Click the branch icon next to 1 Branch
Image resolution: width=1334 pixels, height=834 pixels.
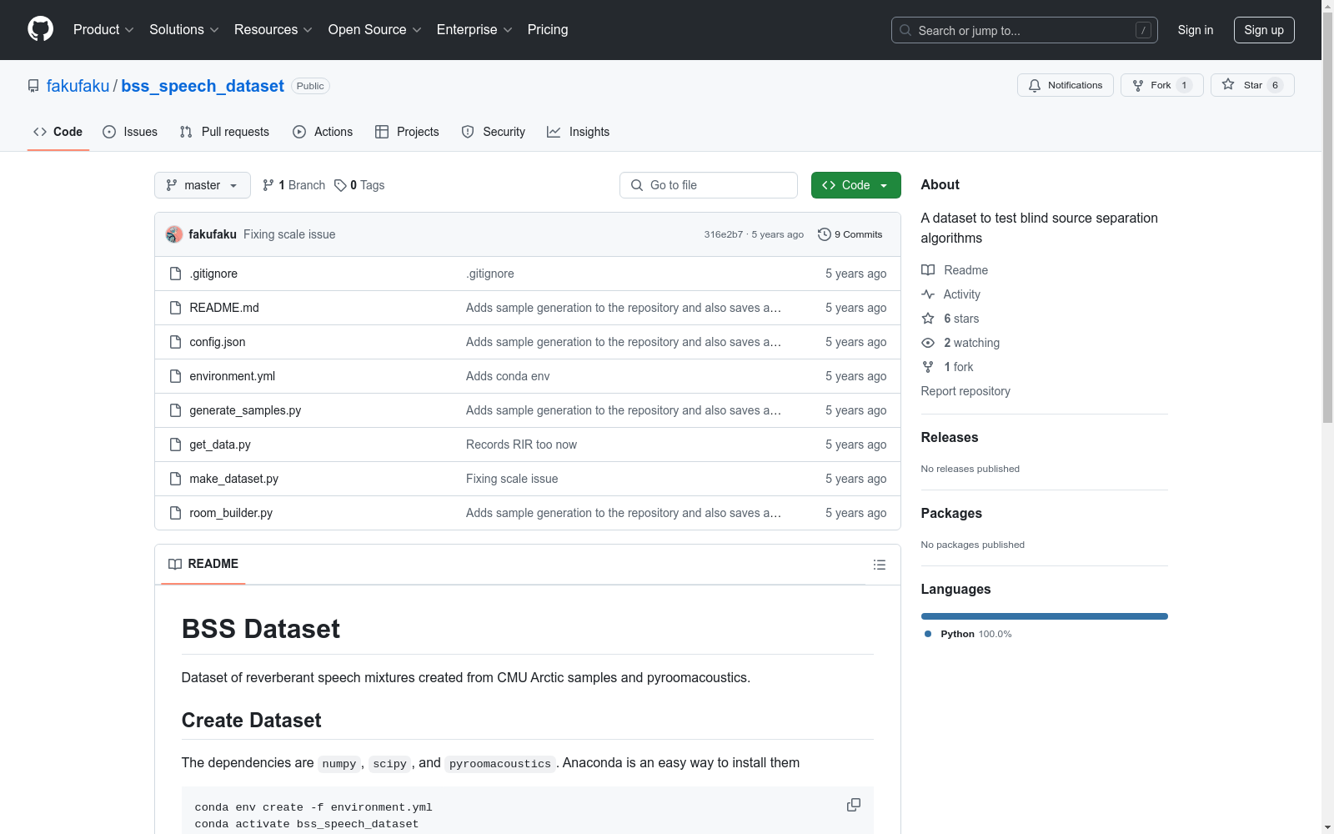click(268, 185)
